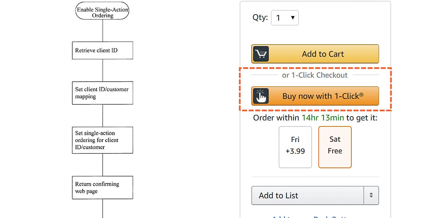Click the Return confirming web page box
Screen dimensions: 437x218
pyautogui.click(x=102, y=187)
